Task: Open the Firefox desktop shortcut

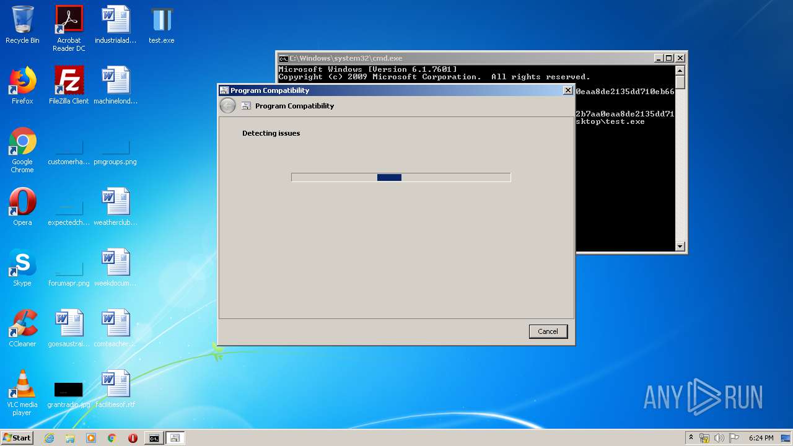Action: [x=22, y=85]
